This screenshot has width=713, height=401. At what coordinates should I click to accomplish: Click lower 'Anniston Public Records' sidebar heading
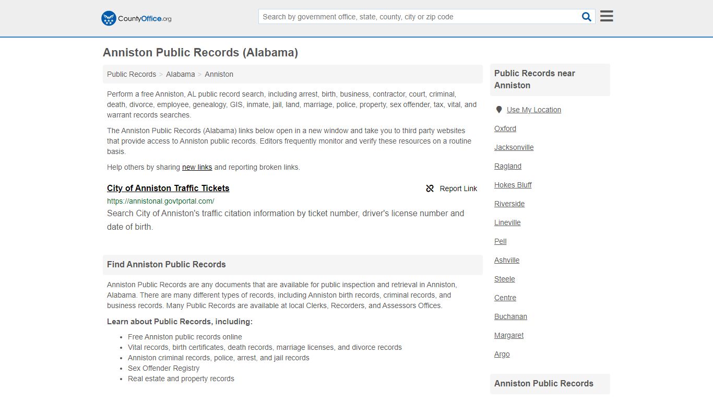click(x=544, y=384)
